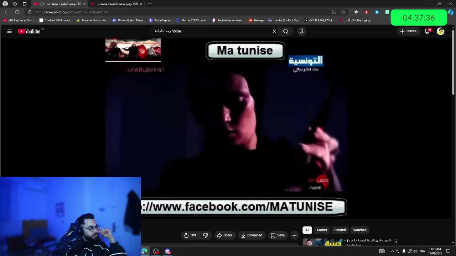Click the red extension icon in the toolbar
The image size is (456, 256).
366,12
